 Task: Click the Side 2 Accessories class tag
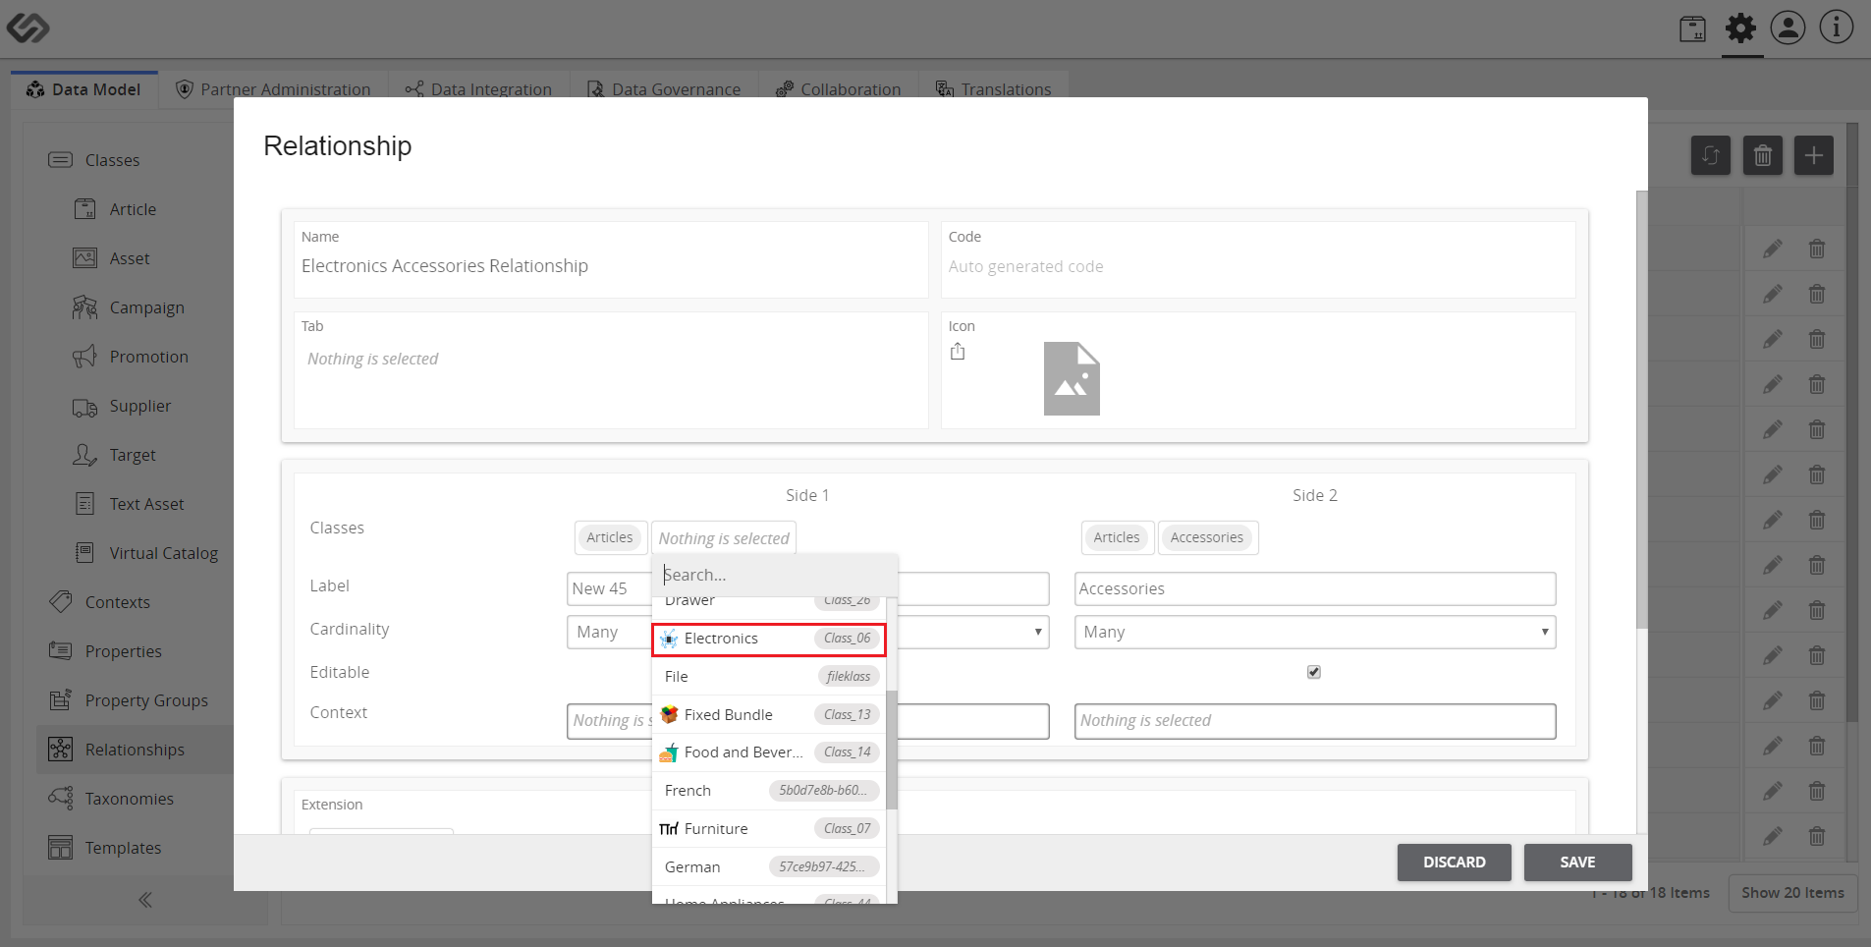(1206, 537)
